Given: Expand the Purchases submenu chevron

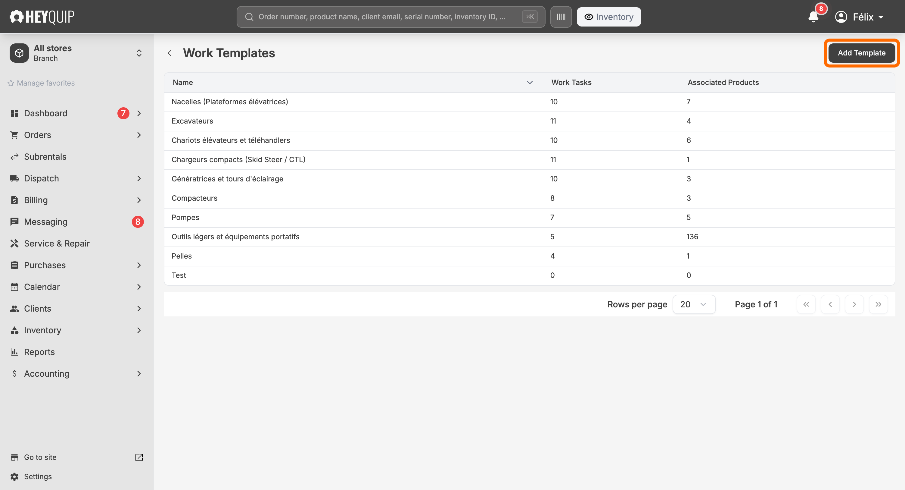Looking at the screenshot, I should tap(139, 265).
